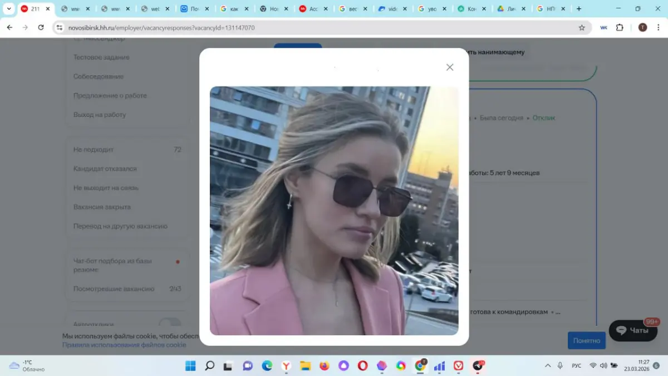This screenshot has width=668, height=376.
Task: Go back to the previous page
Action: (x=9, y=27)
